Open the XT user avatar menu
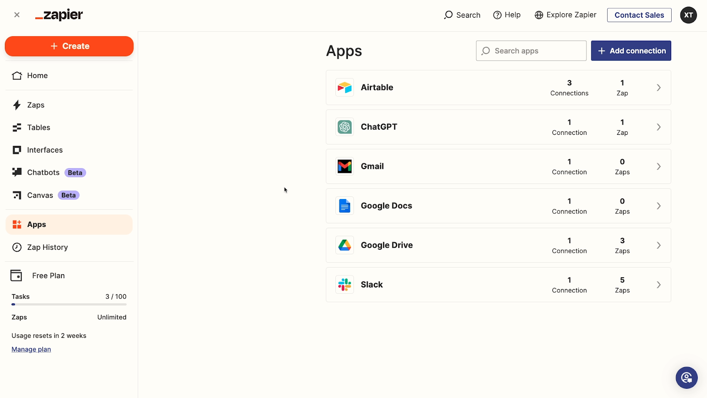Viewport: 707px width, 398px height. coord(688,15)
